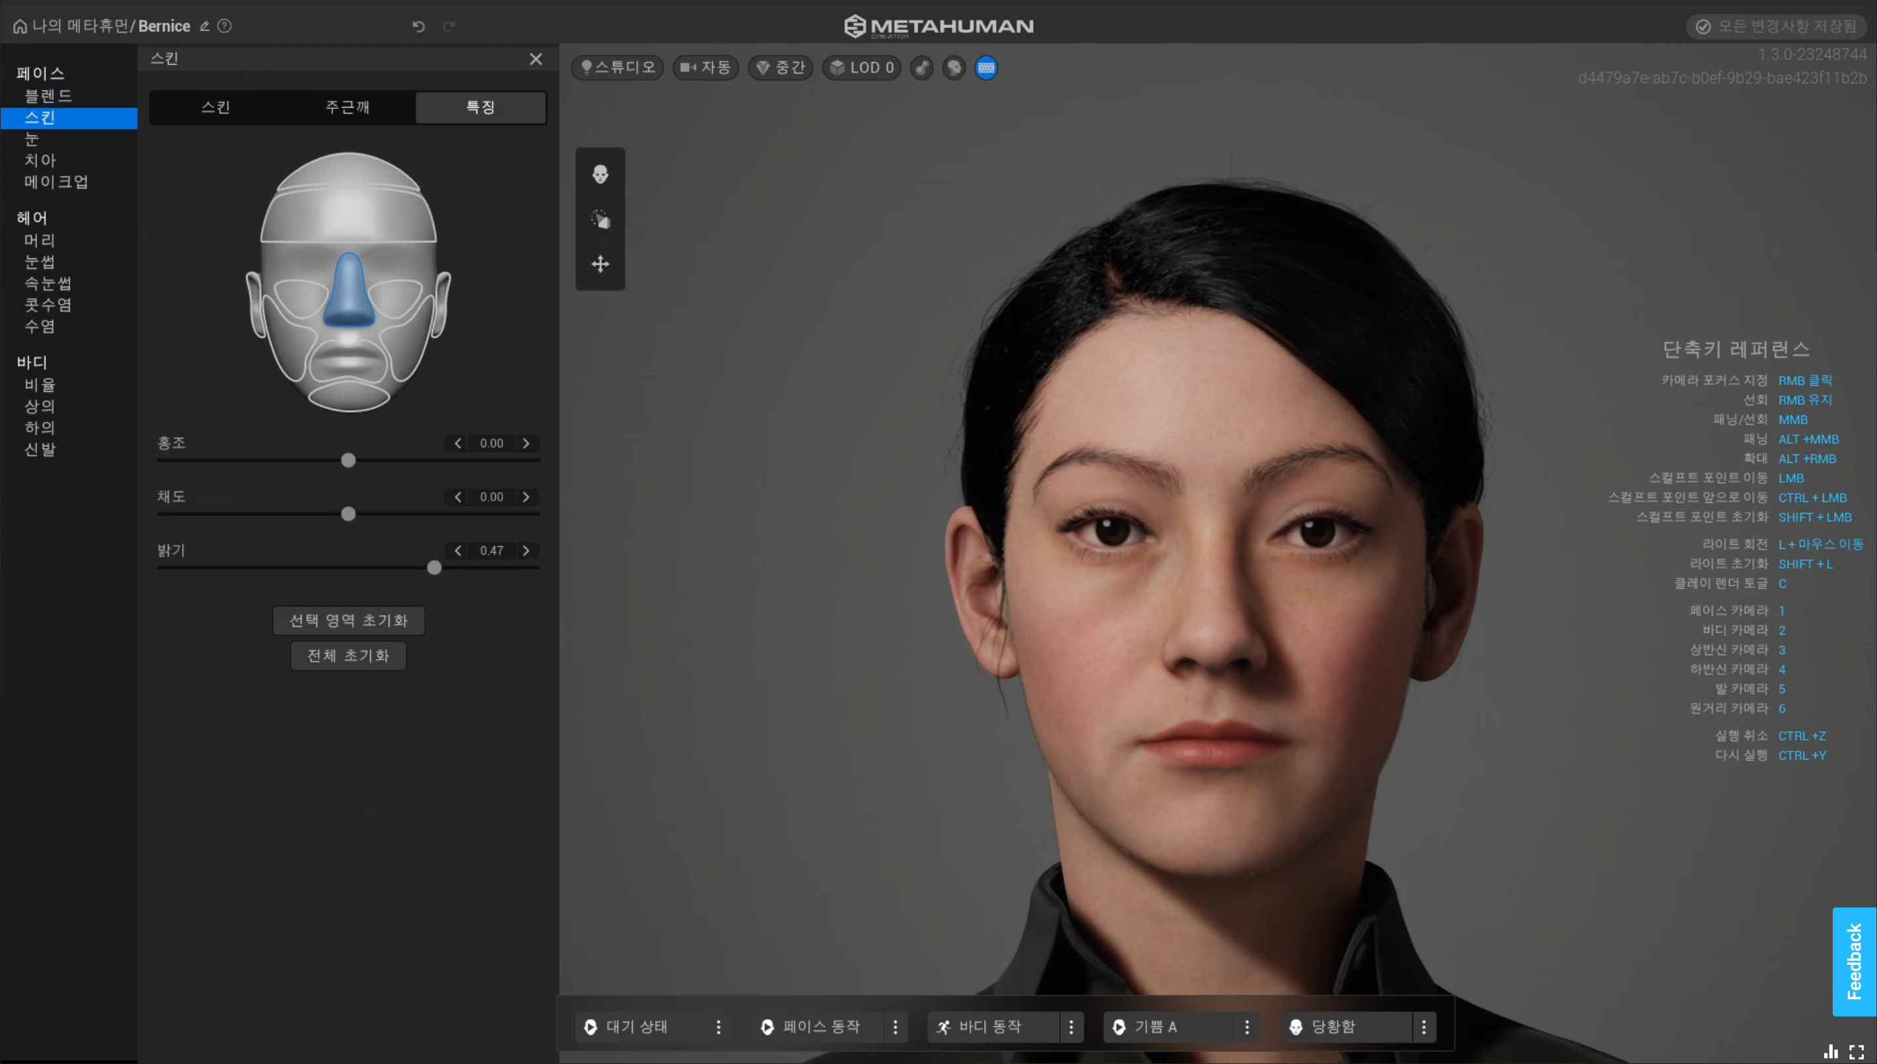Click the edit name pencil icon
Image resolution: width=1877 pixels, height=1064 pixels.
205,26
